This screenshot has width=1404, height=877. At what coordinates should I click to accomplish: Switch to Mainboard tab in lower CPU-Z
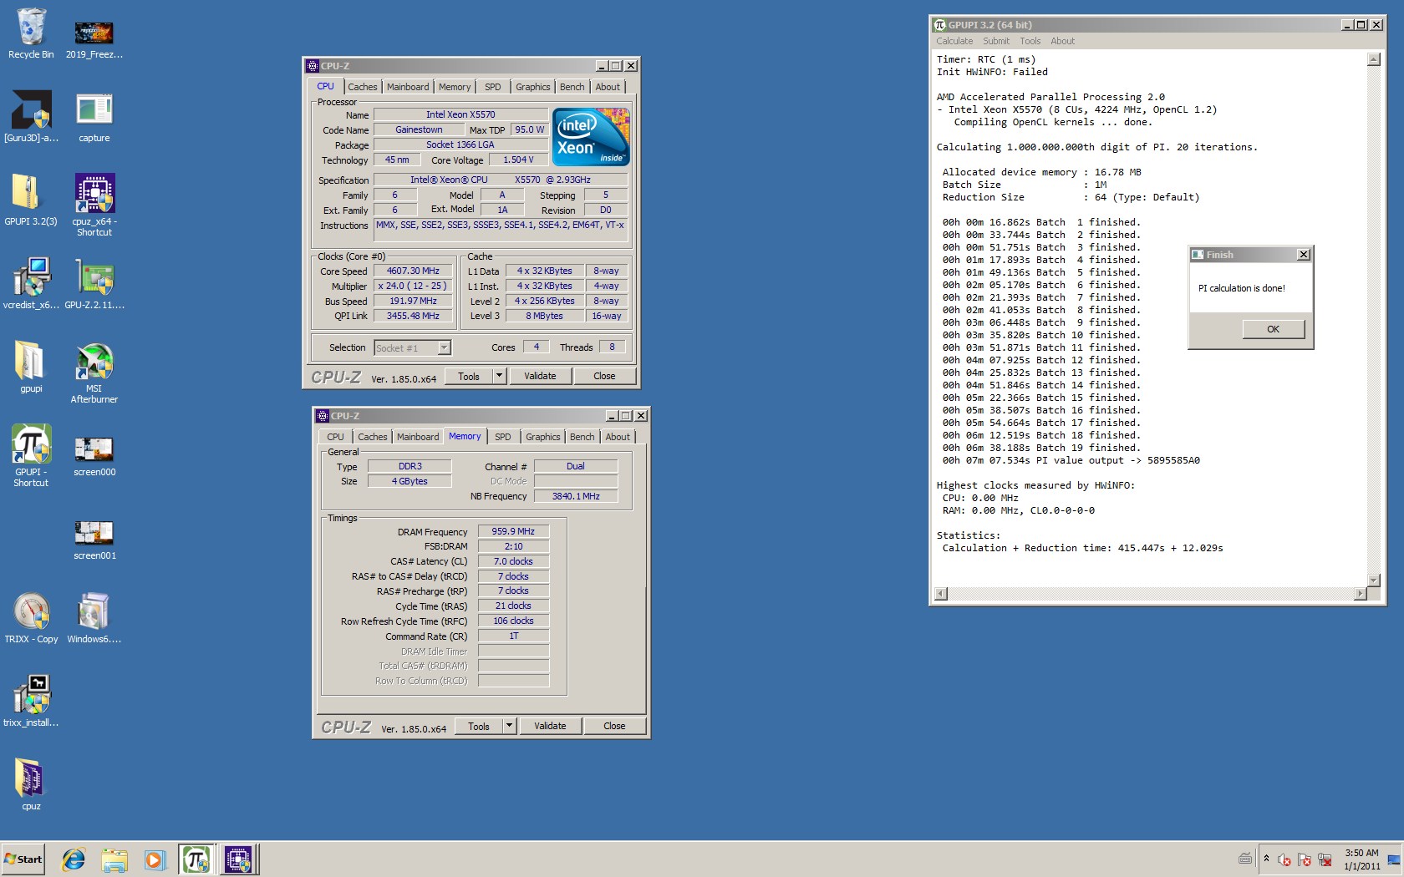[x=418, y=437]
